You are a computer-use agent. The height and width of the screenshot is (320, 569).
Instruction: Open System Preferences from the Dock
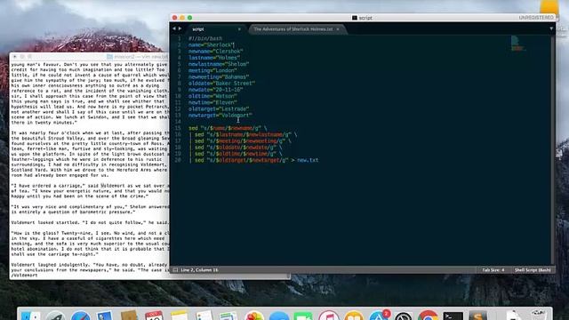point(403,316)
